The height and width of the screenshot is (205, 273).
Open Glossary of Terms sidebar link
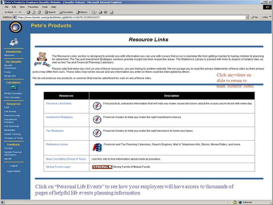[x=14, y=138]
